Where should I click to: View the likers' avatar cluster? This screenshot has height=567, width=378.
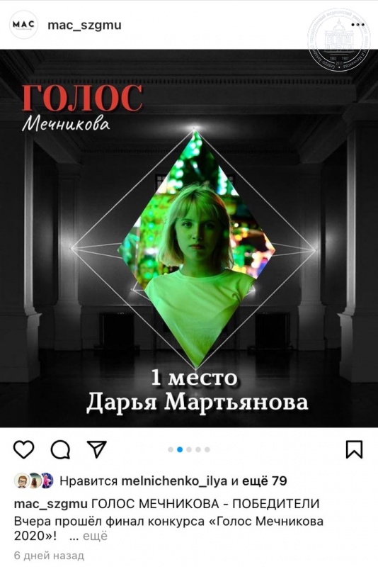click(33, 481)
